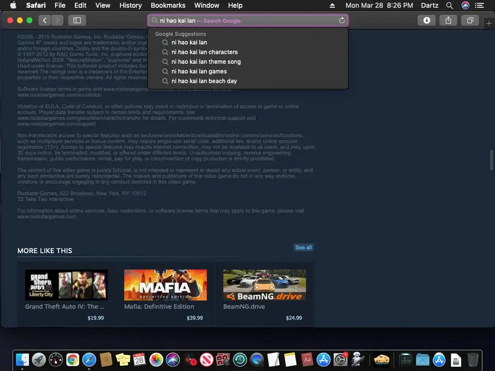Open the Window menu
The width and height of the screenshot is (495, 371).
[207, 5]
